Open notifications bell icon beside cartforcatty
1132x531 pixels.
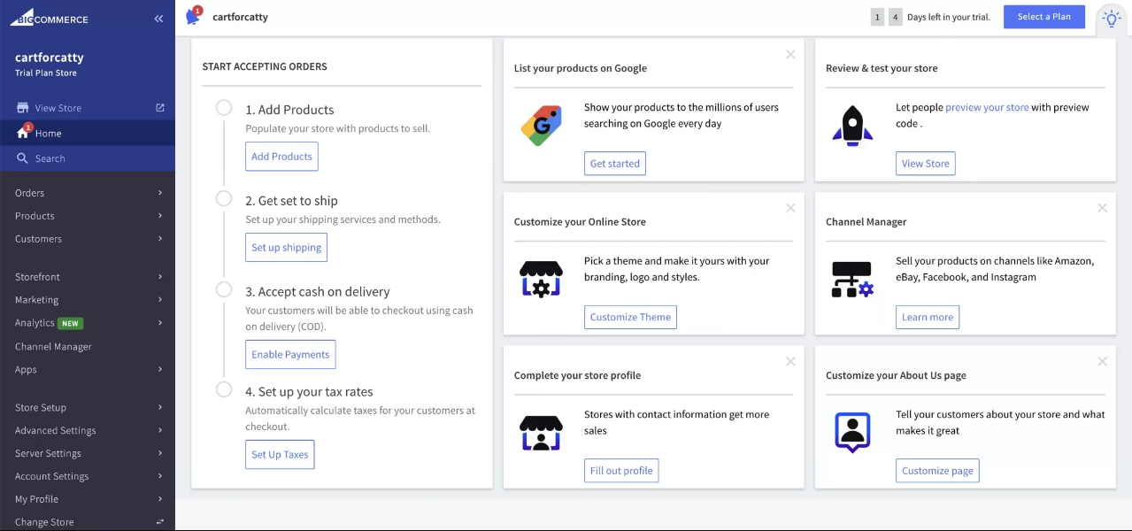193,16
